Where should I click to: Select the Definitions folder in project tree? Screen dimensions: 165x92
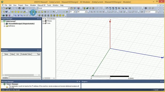[12, 26]
